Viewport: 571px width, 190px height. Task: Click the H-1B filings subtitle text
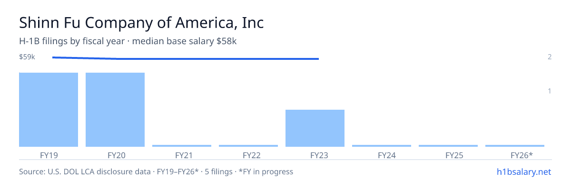[x=128, y=41]
